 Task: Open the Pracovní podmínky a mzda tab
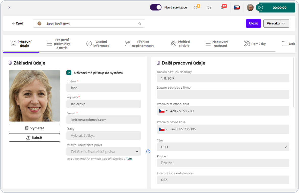tap(59, 44)
